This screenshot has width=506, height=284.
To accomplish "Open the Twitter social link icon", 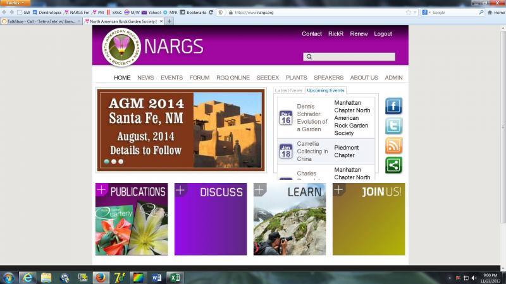I will pyautogui.click(x=393, y=126).
